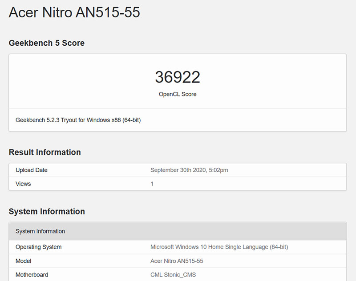Click the Views row
Image resolution: width=356 pixels, height=281 pixels.
click(x=23, y=184)
